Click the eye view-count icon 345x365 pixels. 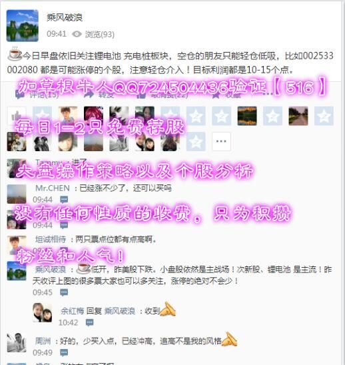click(77, 34)
